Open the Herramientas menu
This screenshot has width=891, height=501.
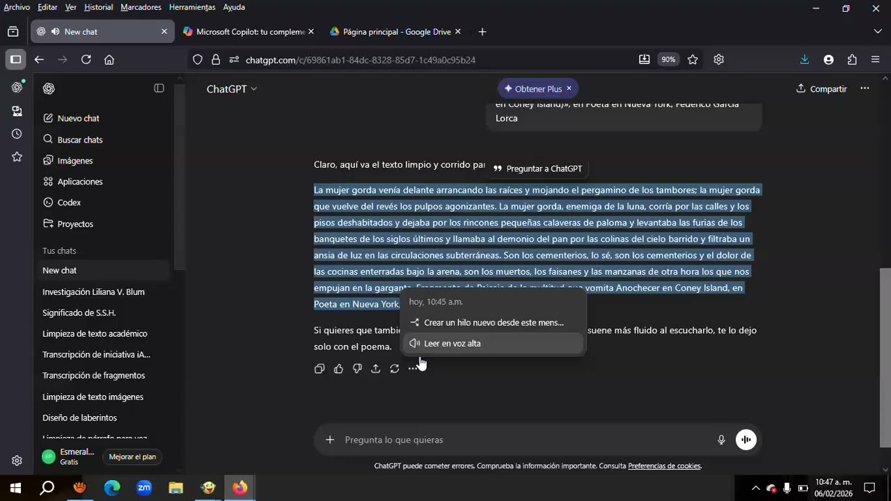pyautogui.click(x=192, y=7)
